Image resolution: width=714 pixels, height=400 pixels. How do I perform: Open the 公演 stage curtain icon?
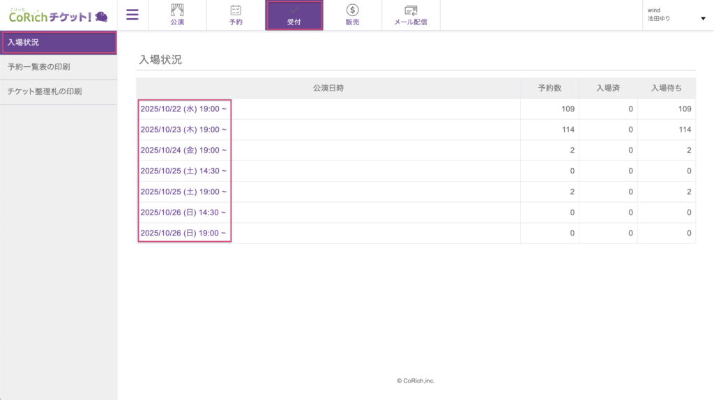(x=177, y=10)
